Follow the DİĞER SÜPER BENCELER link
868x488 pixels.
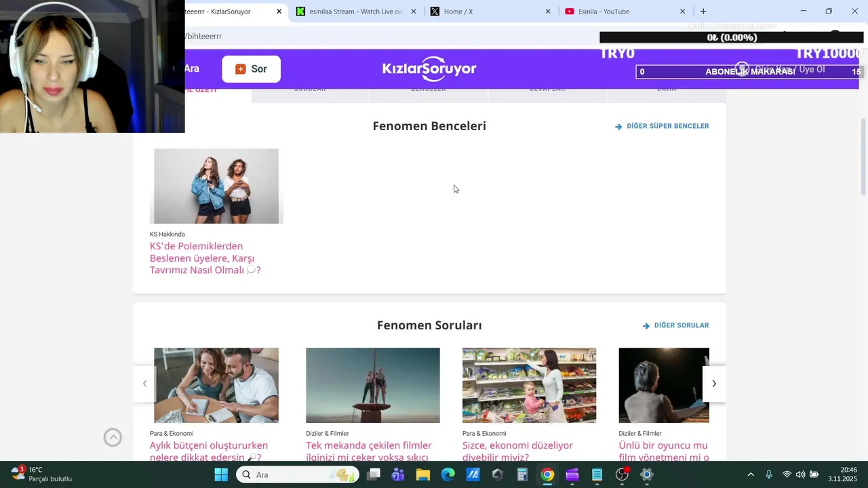(662, 126)
